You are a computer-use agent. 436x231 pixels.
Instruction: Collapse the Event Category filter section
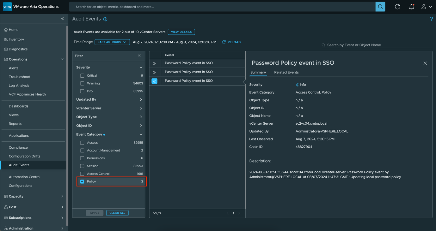click(x=141, y=134)
